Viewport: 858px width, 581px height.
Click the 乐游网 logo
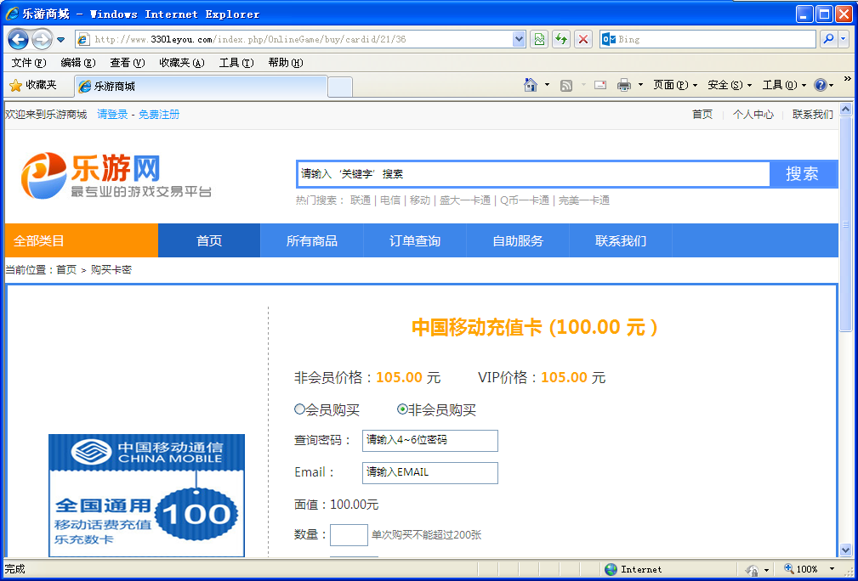(x=116, y=176)
